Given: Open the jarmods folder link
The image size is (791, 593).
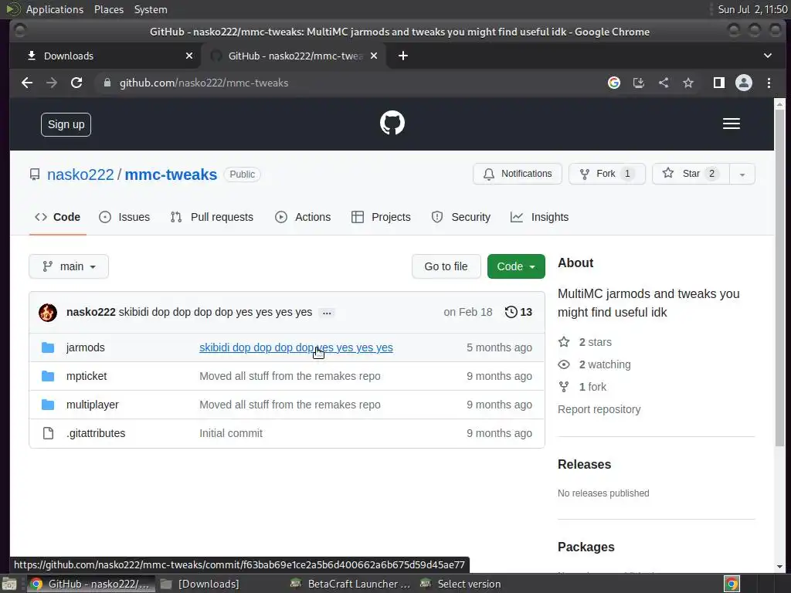Looking at the screenshot, I should click(86, 347).
